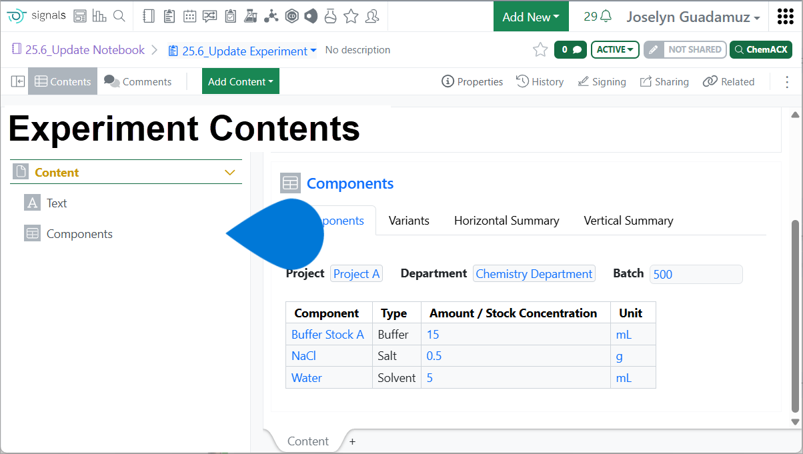This screenshot has width=803, height=454.
Task: Toggle the Contents panel view
Action: click(x=63, y=81)
